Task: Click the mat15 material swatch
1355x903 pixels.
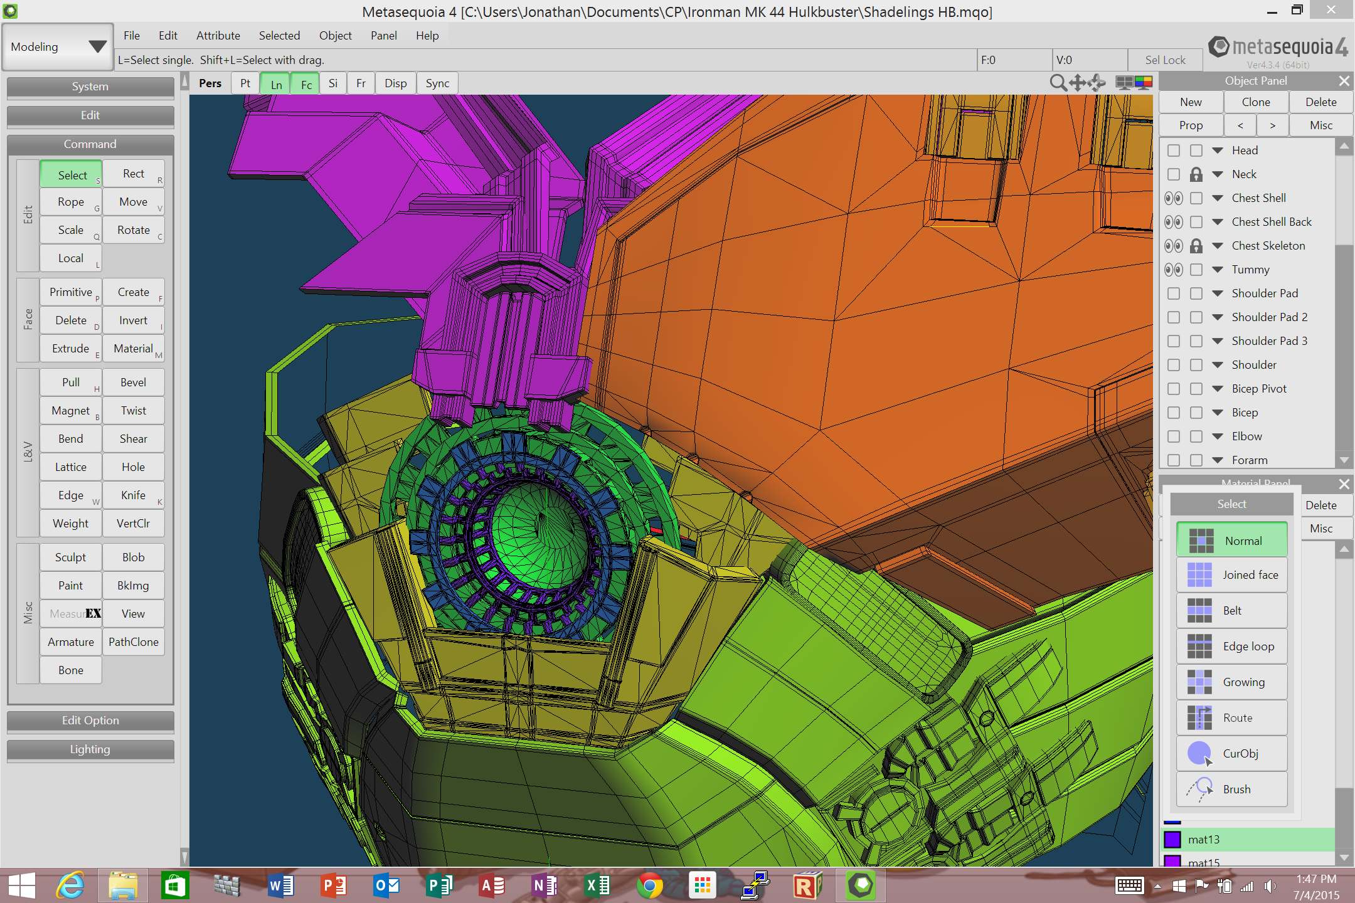Action: pyautogui.click(x=1172, y=862)
